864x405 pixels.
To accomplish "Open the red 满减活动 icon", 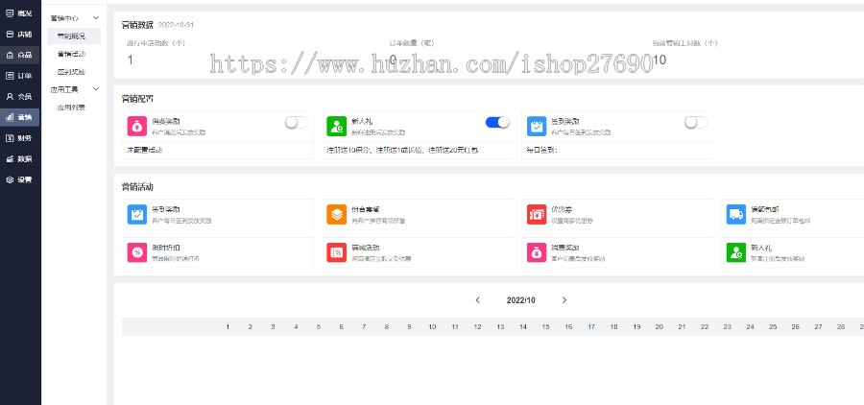I will coord(336,252).
